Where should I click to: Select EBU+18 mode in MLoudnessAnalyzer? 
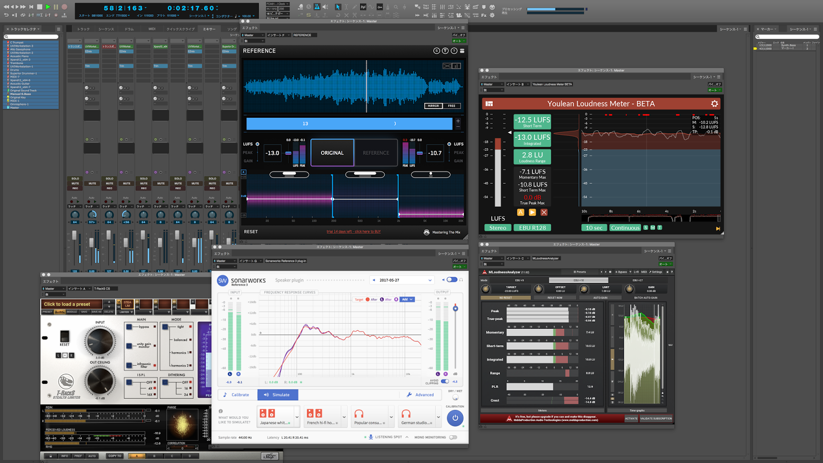tap(578, 280)
